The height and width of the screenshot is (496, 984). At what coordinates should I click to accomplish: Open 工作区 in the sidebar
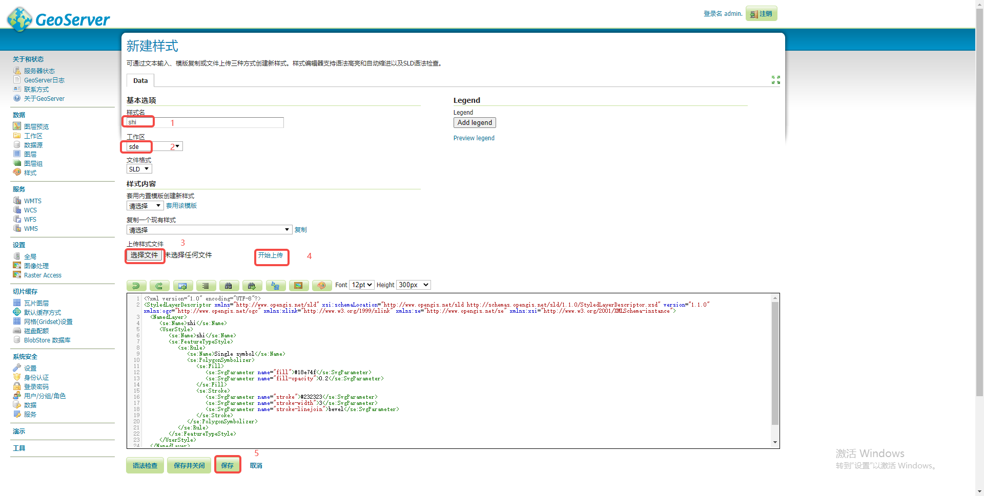(33, 136)
